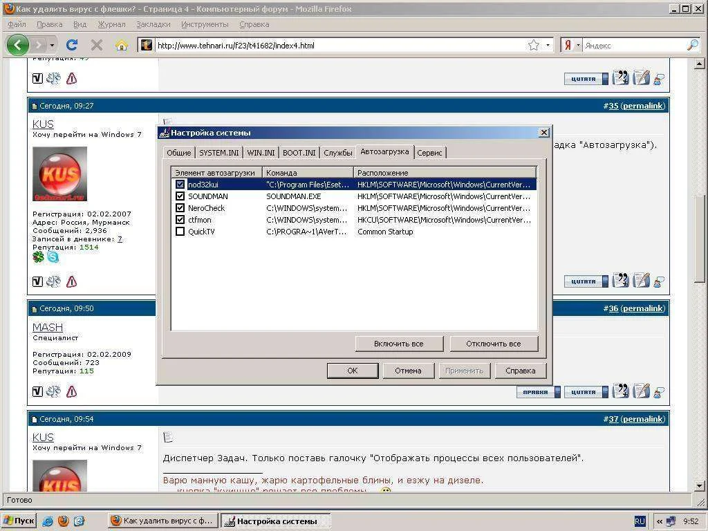708x531 pixels.
Task: Go back with the green Back arrow
Action: coord(18,45)
